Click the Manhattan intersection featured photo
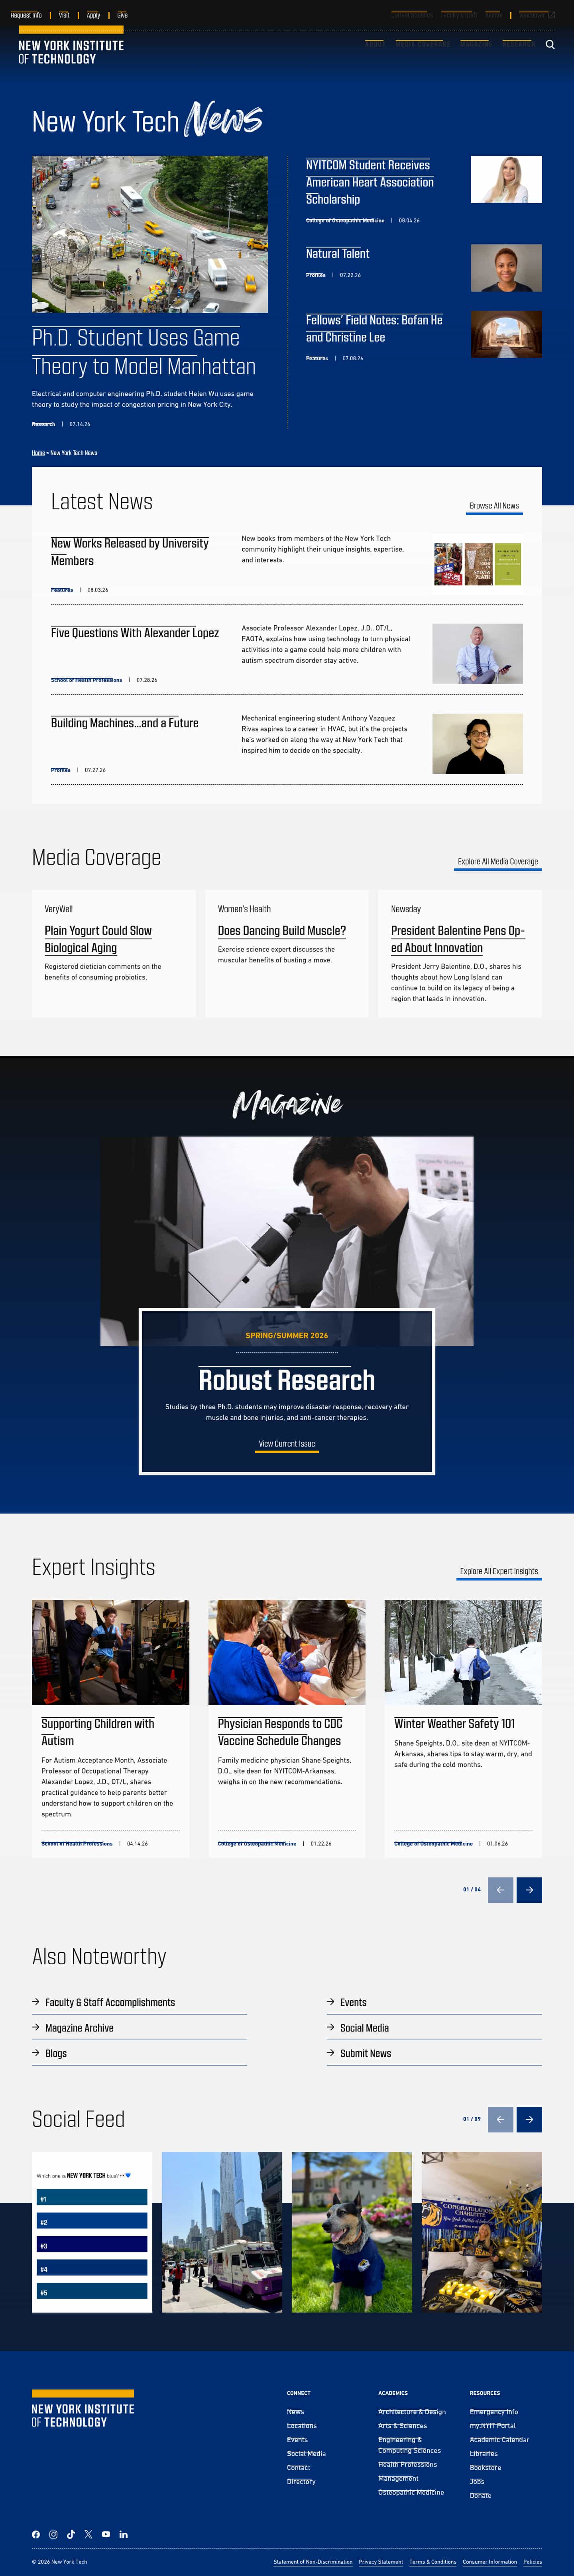 [x=150, y=234]
